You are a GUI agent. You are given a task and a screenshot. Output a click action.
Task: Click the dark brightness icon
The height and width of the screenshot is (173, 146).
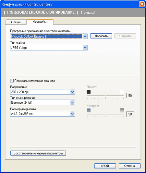tap(89, 92)
